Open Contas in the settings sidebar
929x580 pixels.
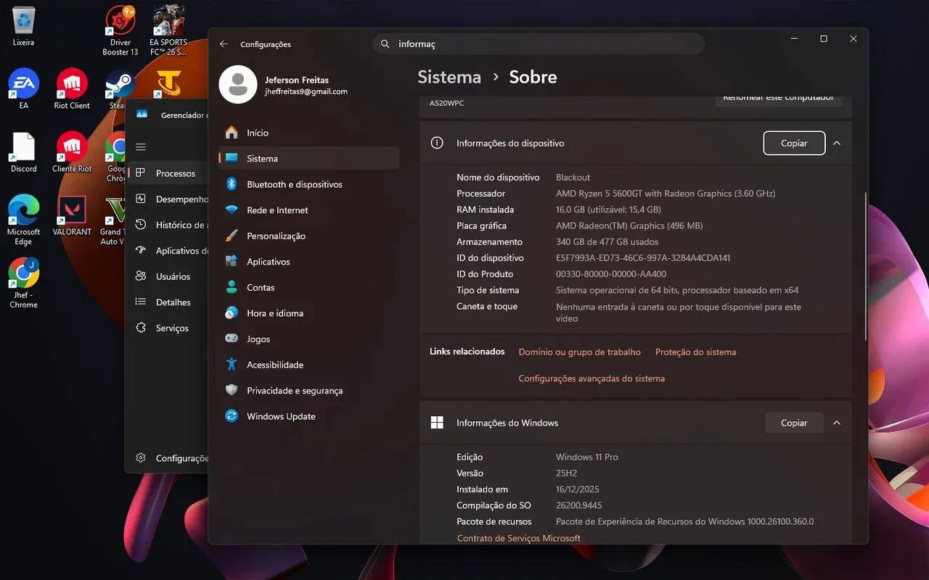tap(308, 287)
